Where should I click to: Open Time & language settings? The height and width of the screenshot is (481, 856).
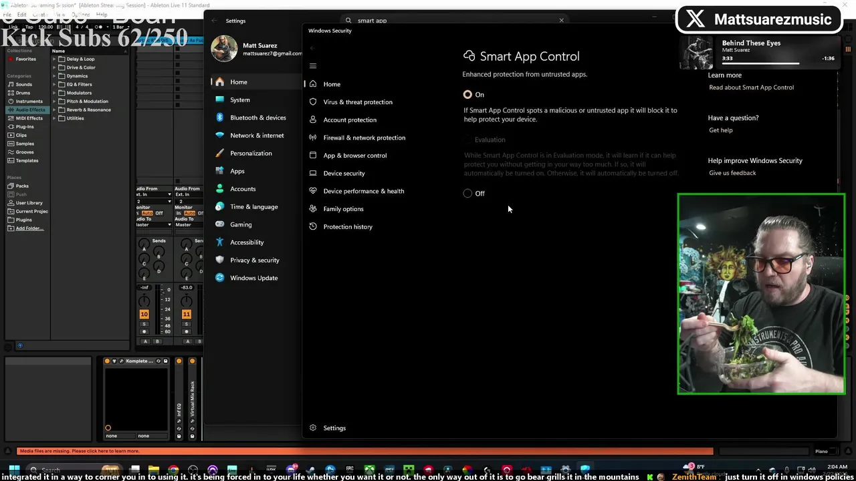point(247,206)
